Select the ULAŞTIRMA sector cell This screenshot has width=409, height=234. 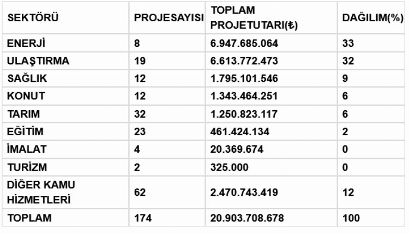(x=38, y=61)
